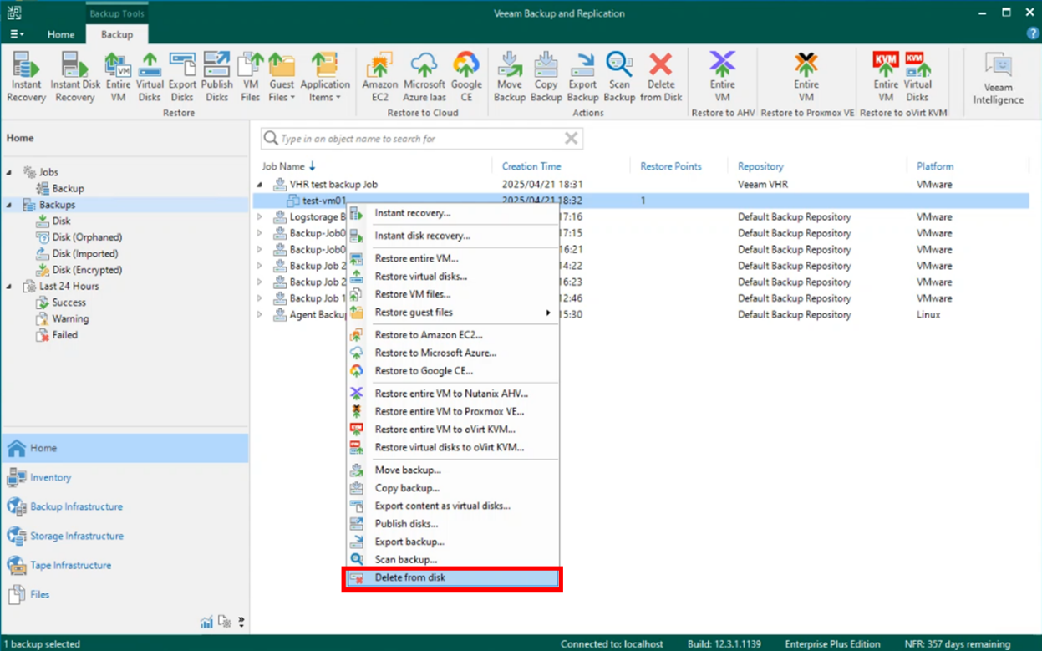Click the Move Backup ribbon icon
1042x651 pixels.
tap(509, 77)
